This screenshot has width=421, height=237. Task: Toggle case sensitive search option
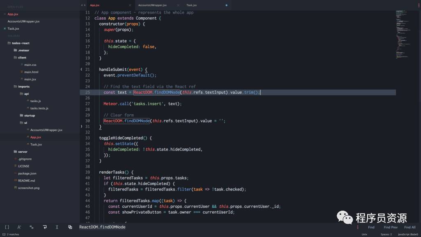[x=19, y=227]
